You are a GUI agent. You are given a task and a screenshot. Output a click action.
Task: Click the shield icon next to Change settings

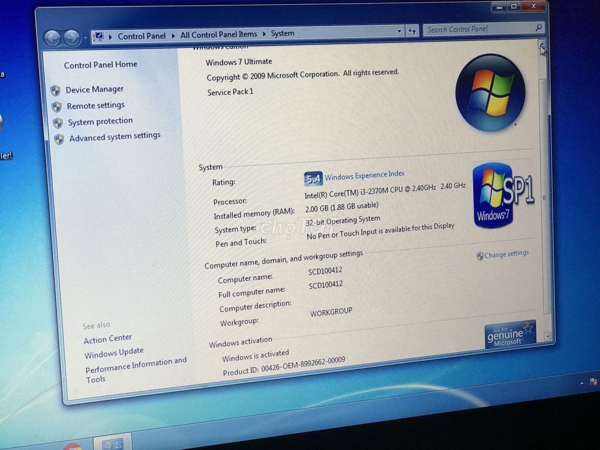pyautogui.click(x=480, y=256)
